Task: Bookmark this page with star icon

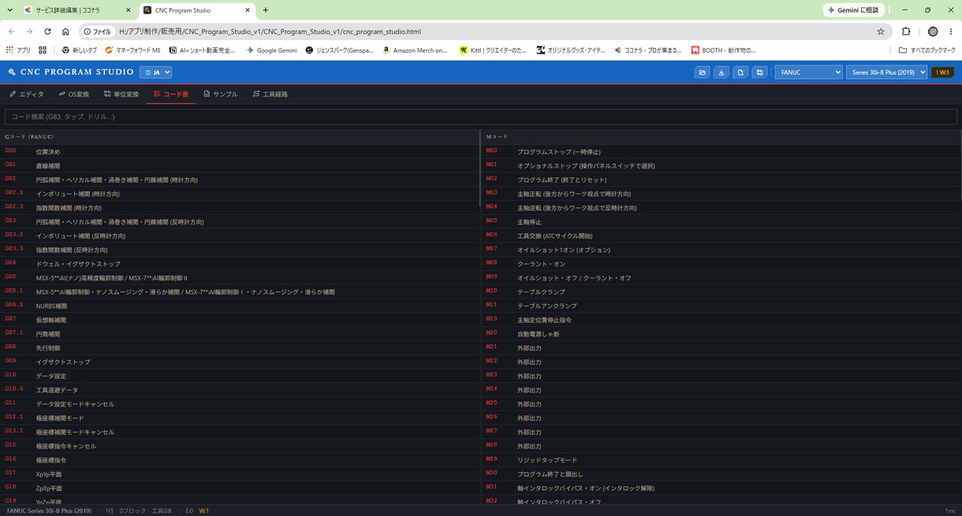Action: tap(881, 32)
